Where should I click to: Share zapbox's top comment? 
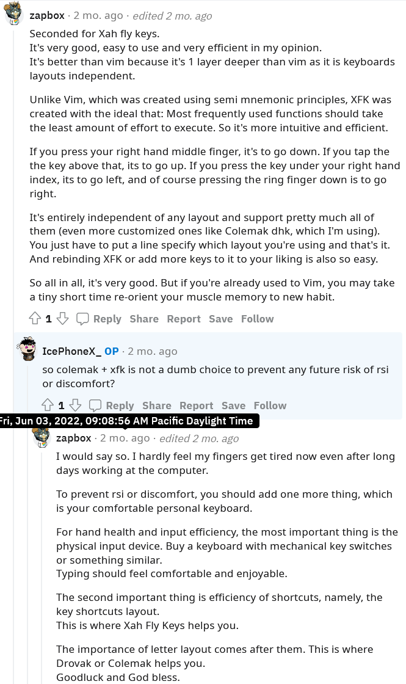(144, 319)
